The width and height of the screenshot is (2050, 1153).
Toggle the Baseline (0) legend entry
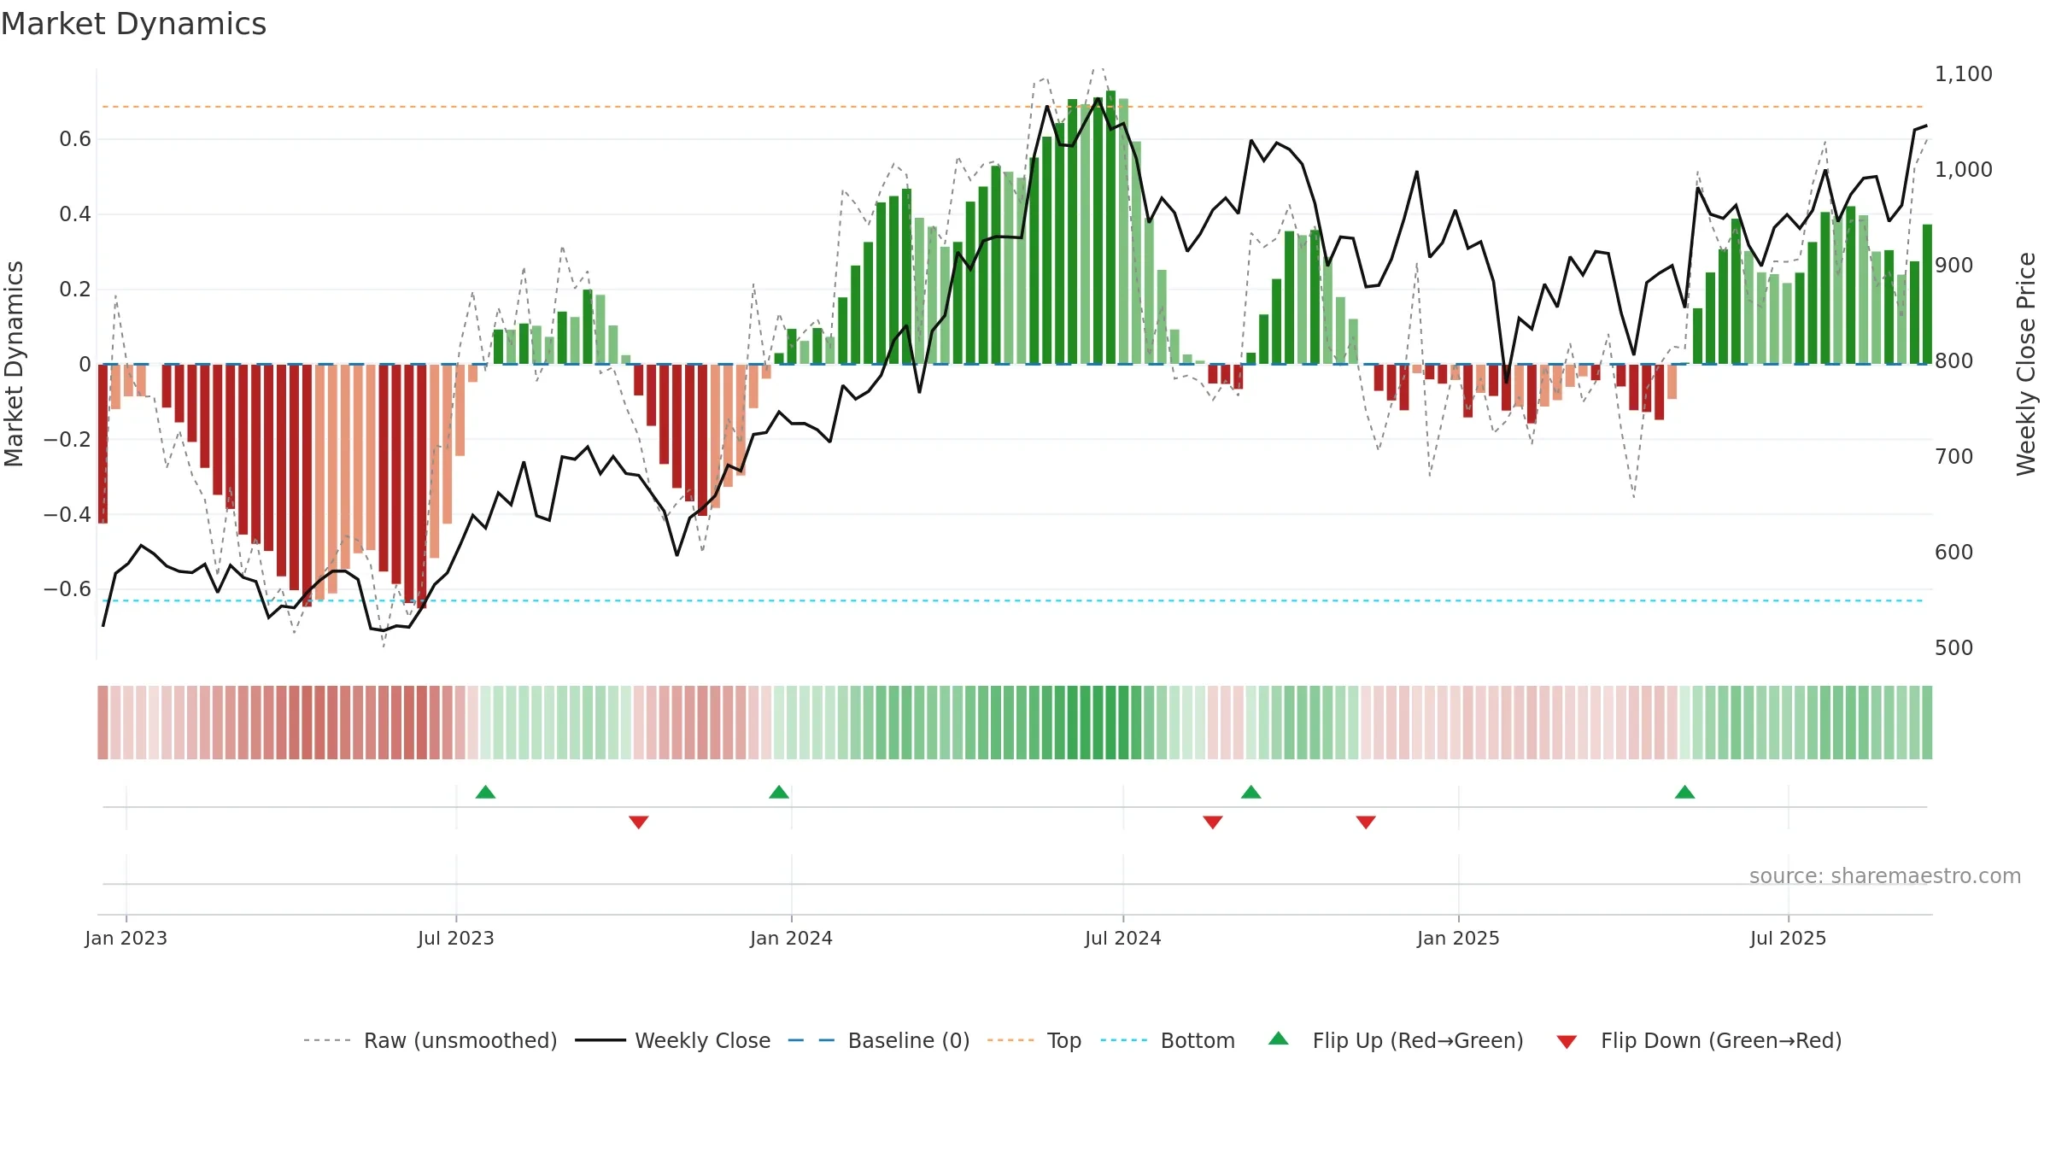879,1040
